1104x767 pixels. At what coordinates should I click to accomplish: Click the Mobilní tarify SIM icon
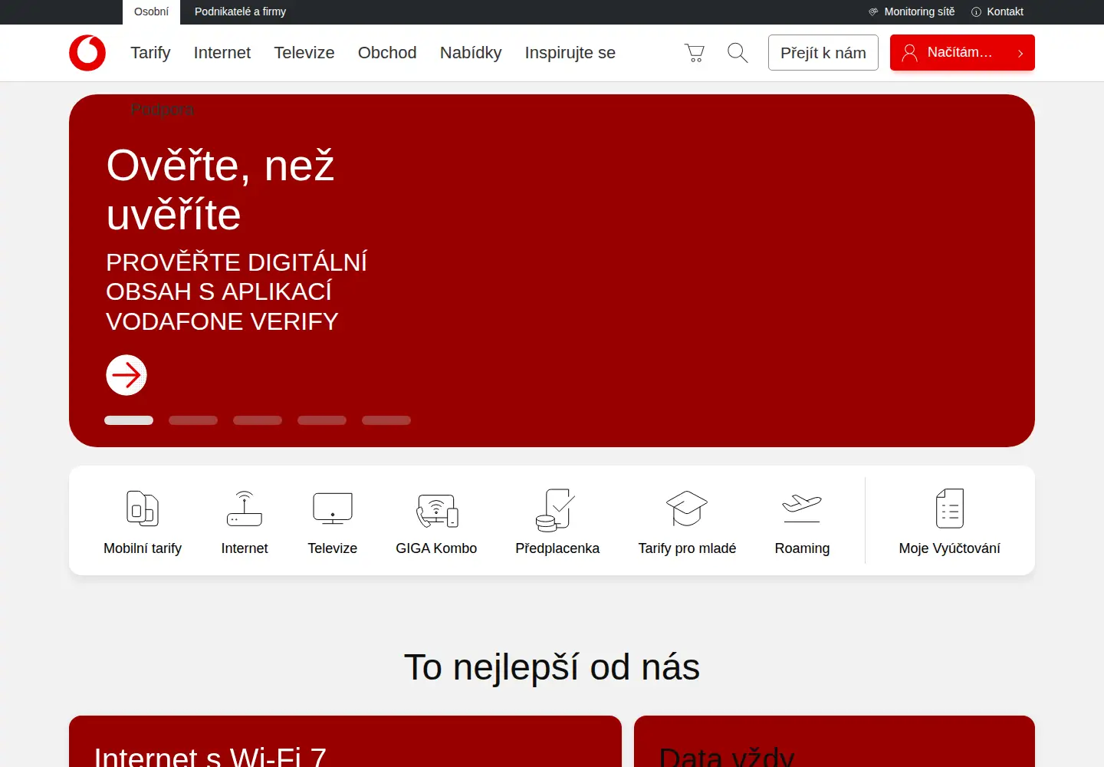tap(143, 509)
